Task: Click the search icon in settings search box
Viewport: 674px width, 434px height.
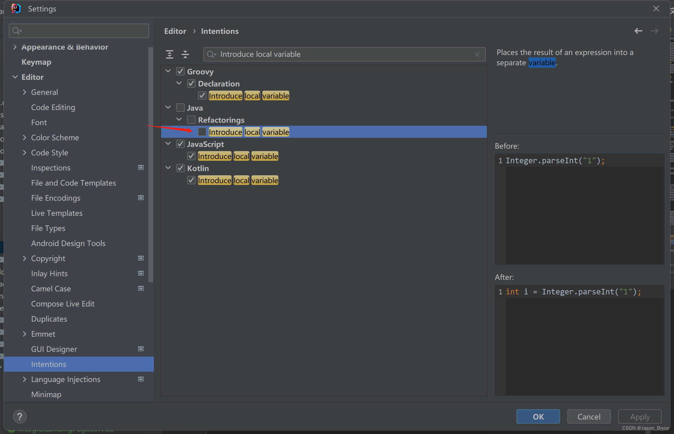Action: coord(17,31)
